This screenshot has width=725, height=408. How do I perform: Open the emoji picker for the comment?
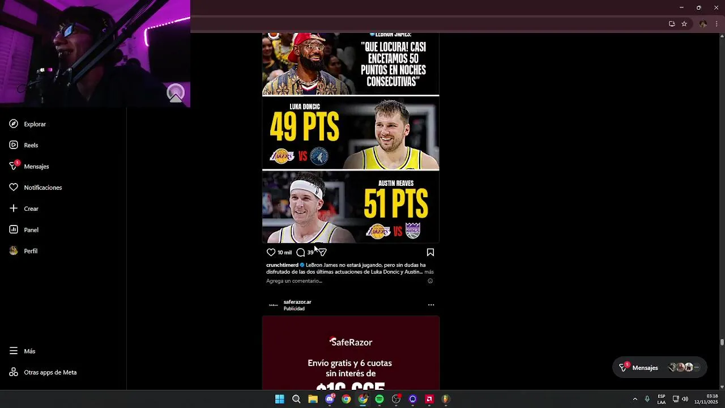430,281
